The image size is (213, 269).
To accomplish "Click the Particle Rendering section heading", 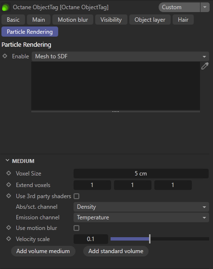I will pyautogui.click(x=26, y=45).
